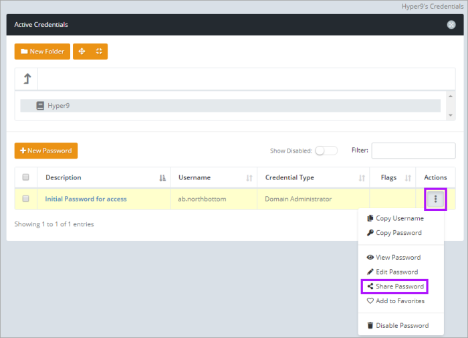
Task: Select the Hyper9 folder in the tree
Action: click(x=230, y=106)
